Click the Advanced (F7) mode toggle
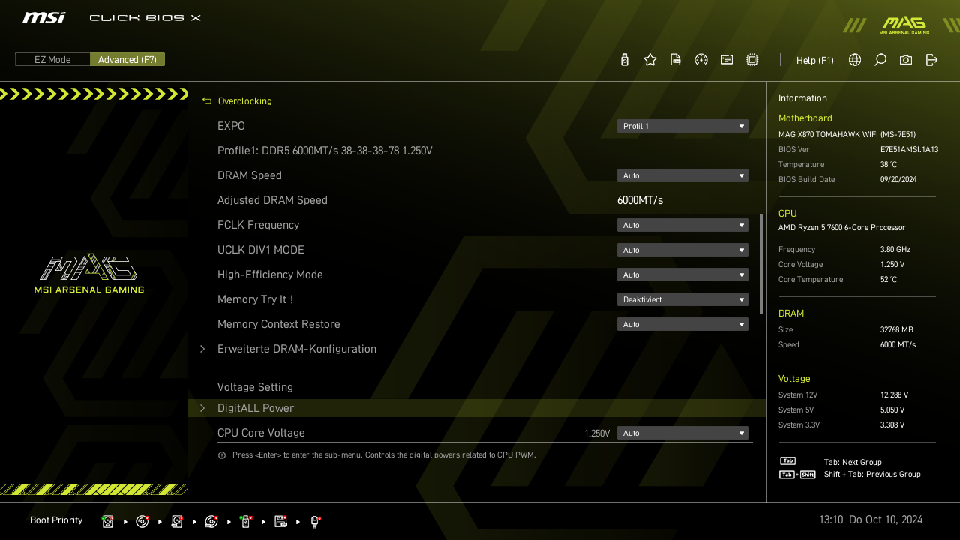The height and width of the screenshot is (540, 960). coord(127,59)
